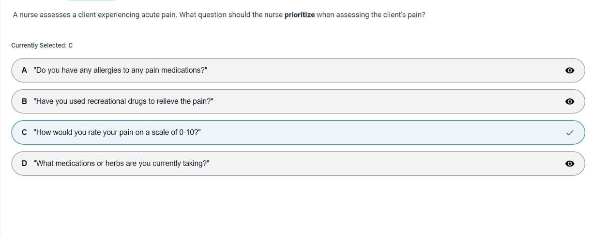Click the letter A answer label
The image size is (592, 236).
pos(24,70)
